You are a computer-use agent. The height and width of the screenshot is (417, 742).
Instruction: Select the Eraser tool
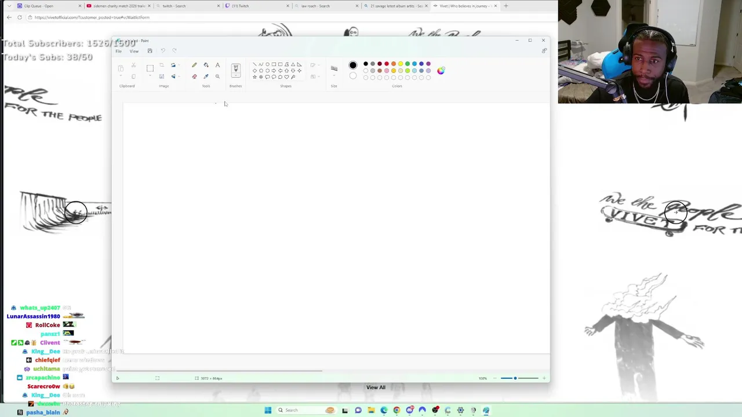point(194,76)
